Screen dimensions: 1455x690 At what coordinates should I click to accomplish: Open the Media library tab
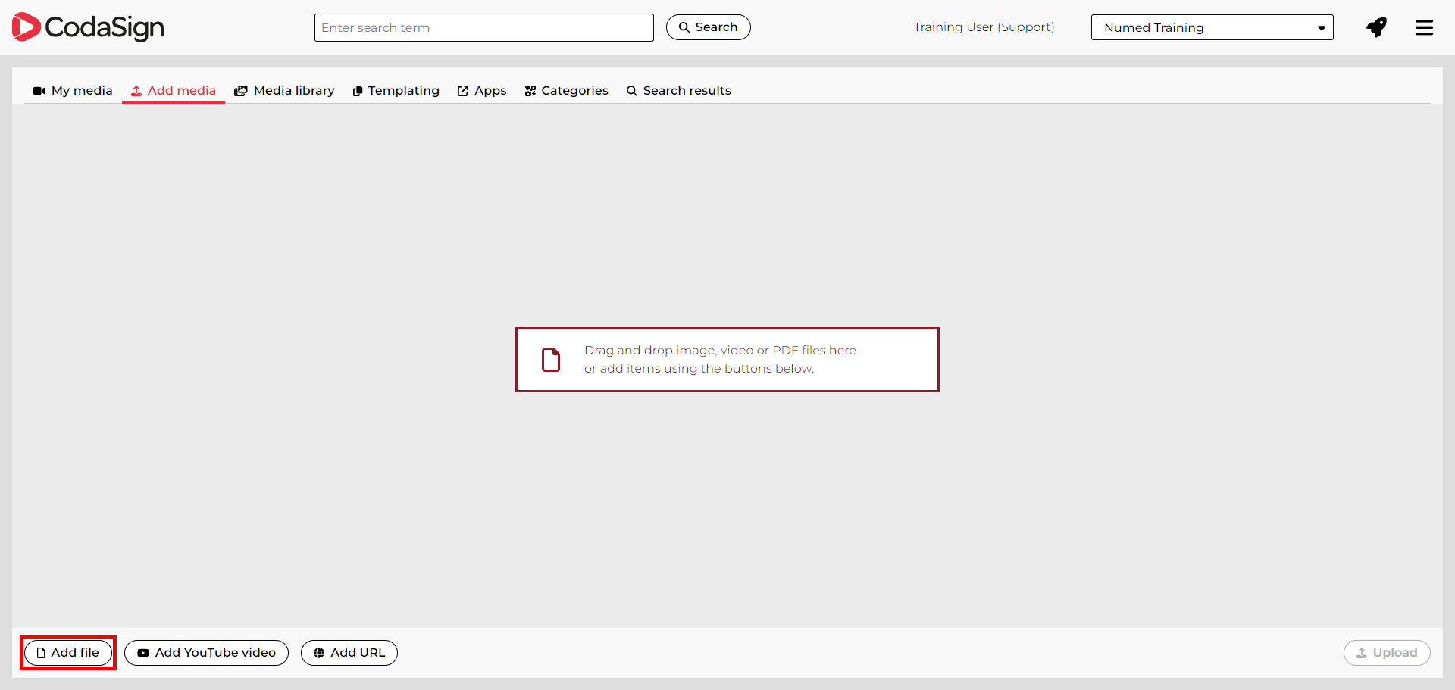pos(284,91)
